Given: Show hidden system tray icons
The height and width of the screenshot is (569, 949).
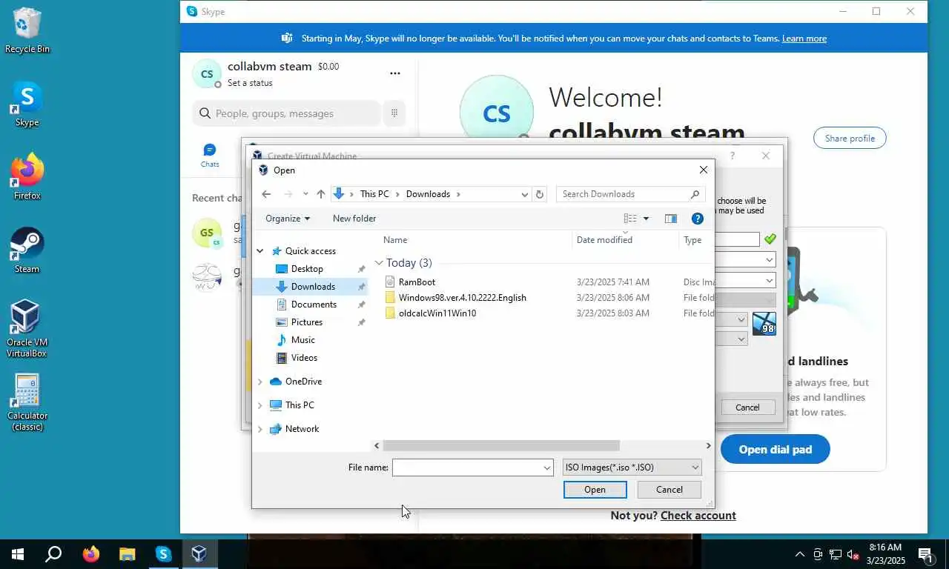Looking at the screenshot, I should click(x=799, y=554).
